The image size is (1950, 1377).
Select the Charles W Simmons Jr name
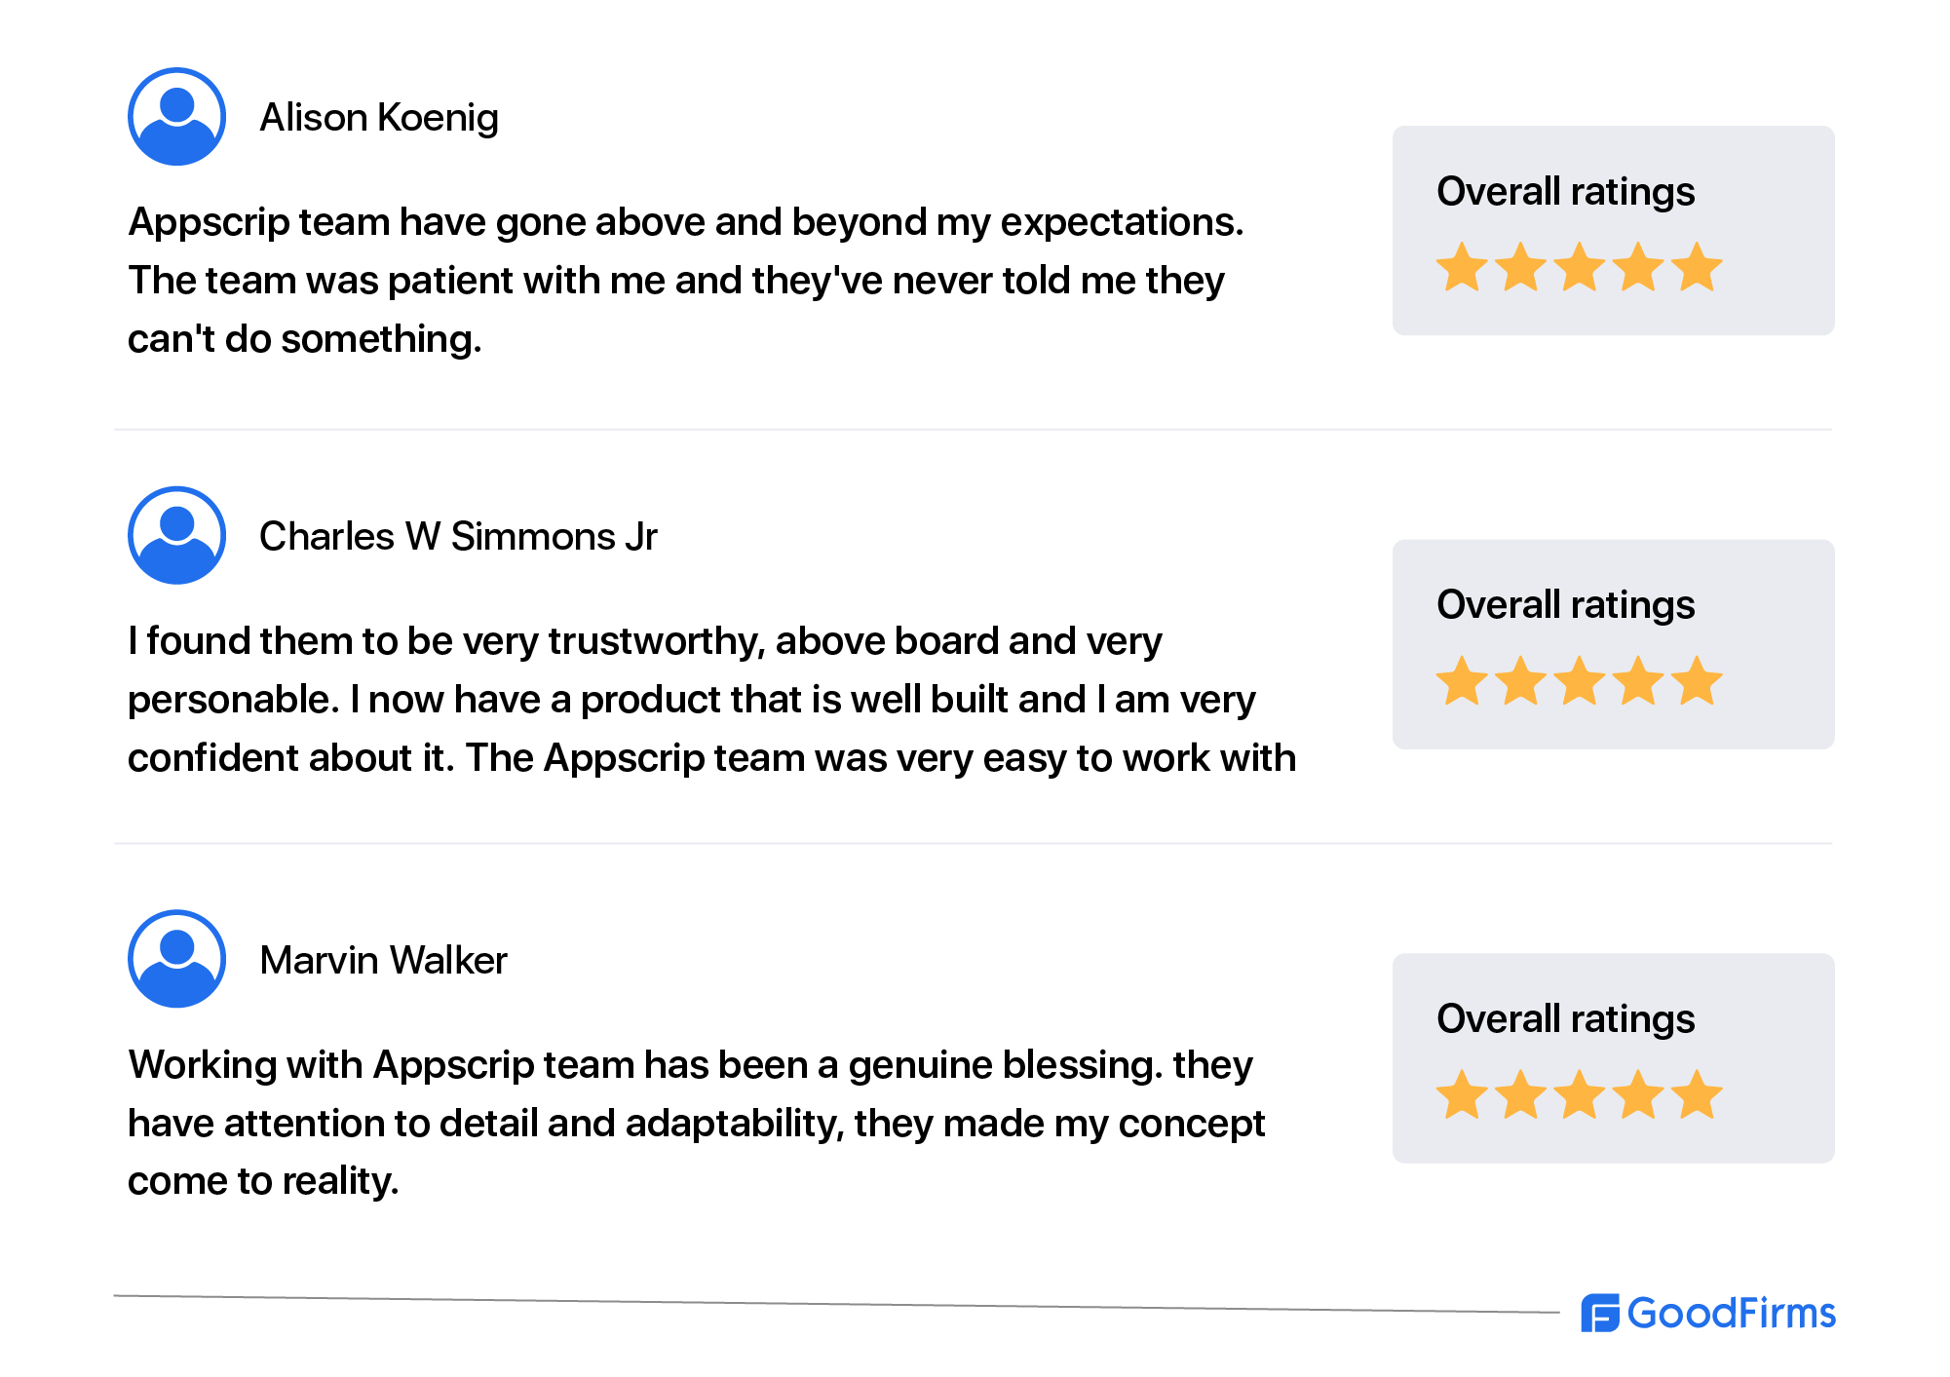(x=458, y=537)
